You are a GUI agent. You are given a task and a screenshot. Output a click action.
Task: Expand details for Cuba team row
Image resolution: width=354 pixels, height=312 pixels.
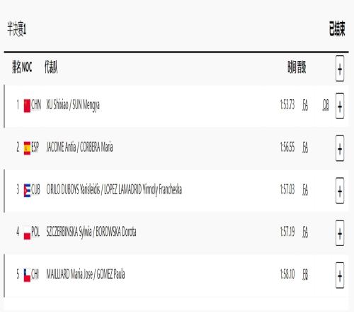340,191
